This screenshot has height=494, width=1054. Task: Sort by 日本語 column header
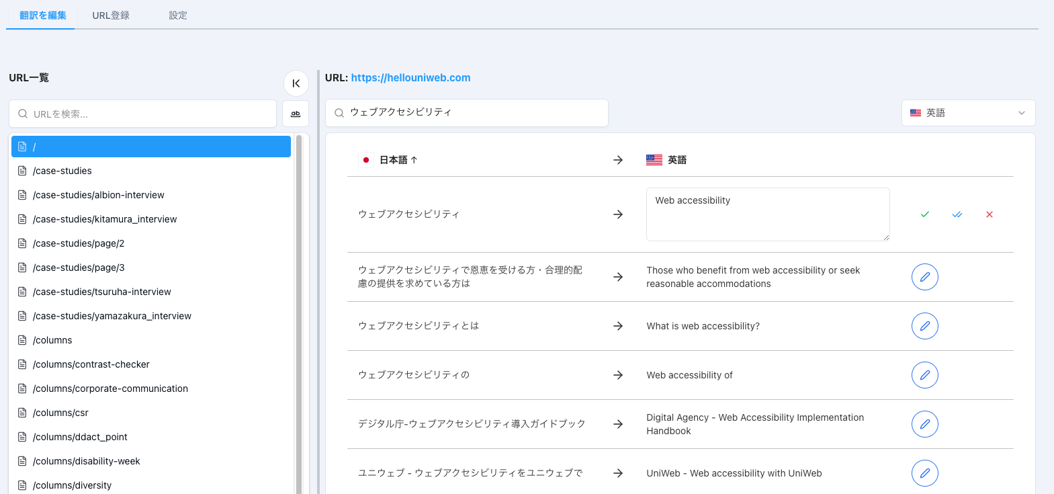398,160
